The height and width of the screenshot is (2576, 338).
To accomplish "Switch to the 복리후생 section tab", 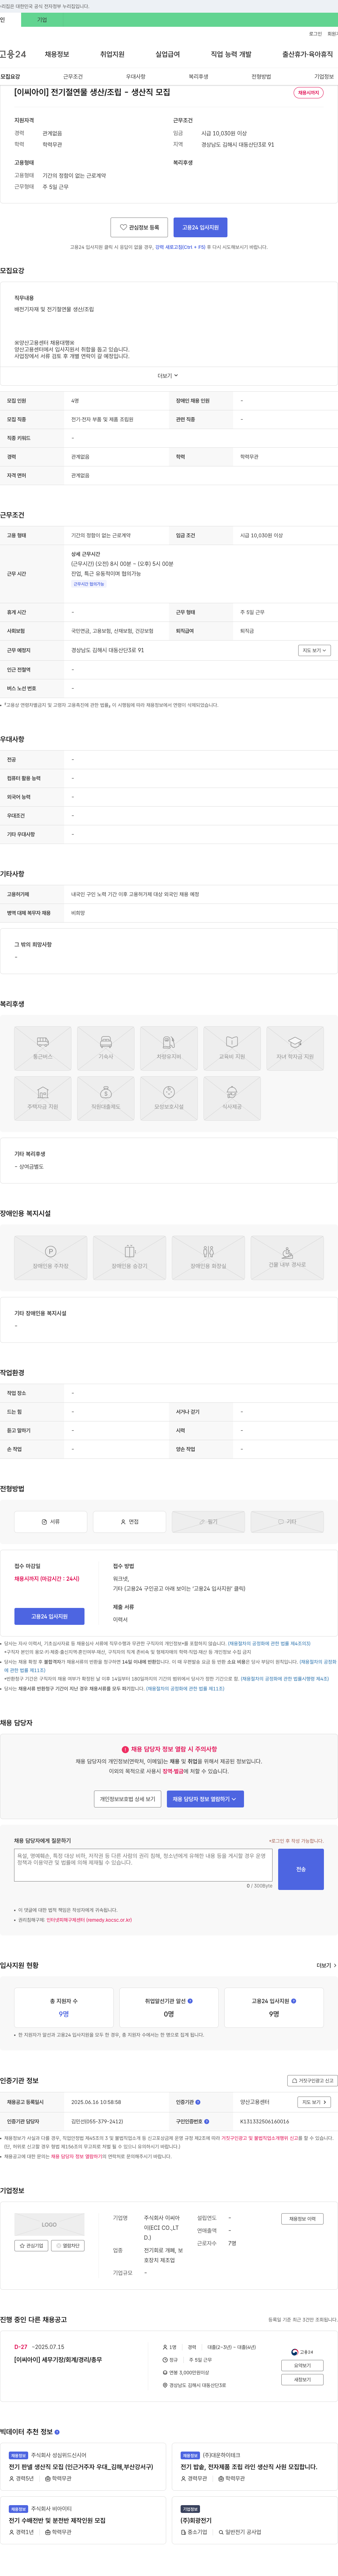I will tap(198, 76).
